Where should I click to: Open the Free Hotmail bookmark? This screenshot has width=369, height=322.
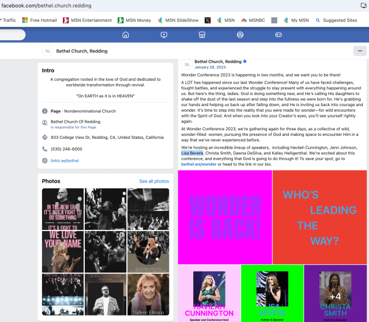39,20
